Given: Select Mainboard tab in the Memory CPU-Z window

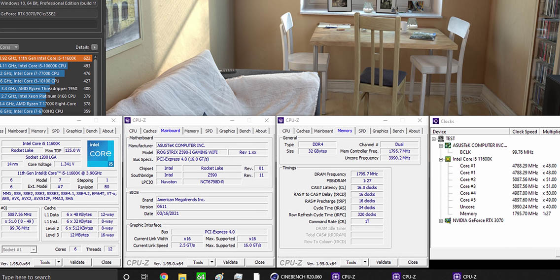Looking at the screenshot, I should (323, 131).
